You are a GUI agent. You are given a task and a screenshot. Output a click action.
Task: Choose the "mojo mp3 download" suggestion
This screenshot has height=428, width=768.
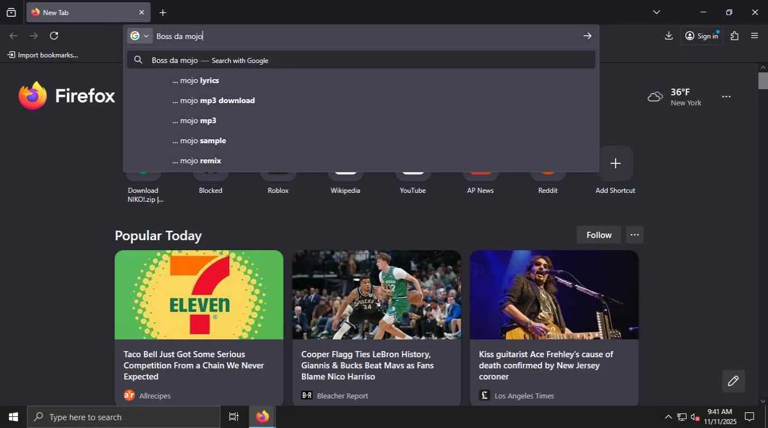click(361, 100)
